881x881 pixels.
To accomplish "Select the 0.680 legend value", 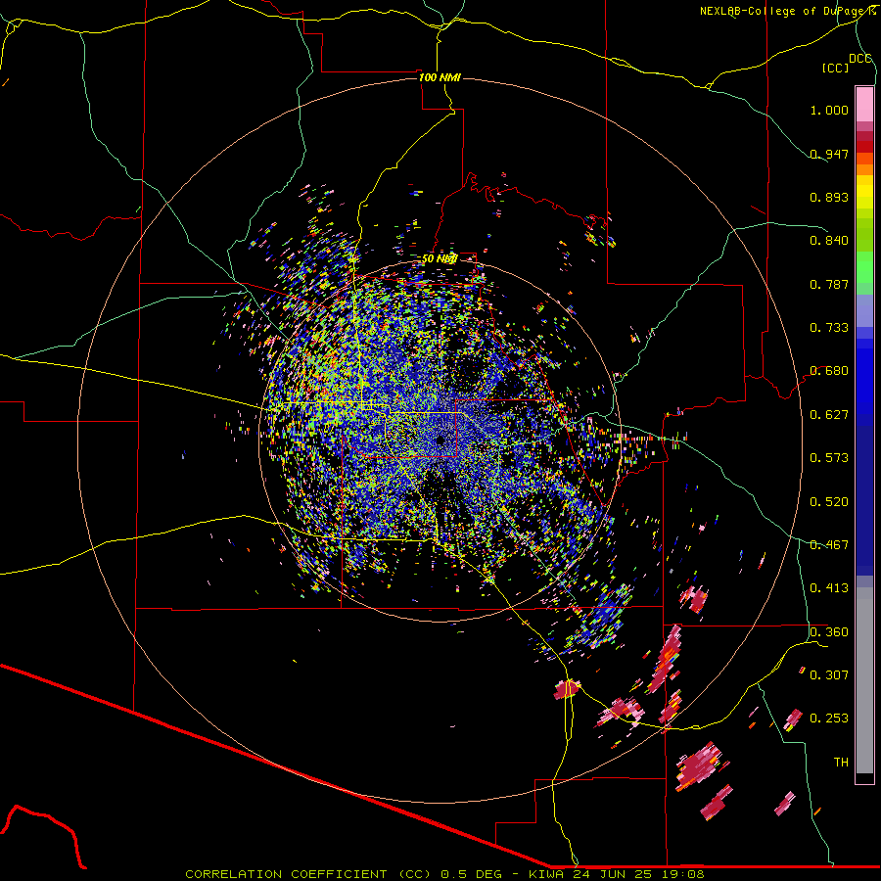I will (x=829, y=371).
